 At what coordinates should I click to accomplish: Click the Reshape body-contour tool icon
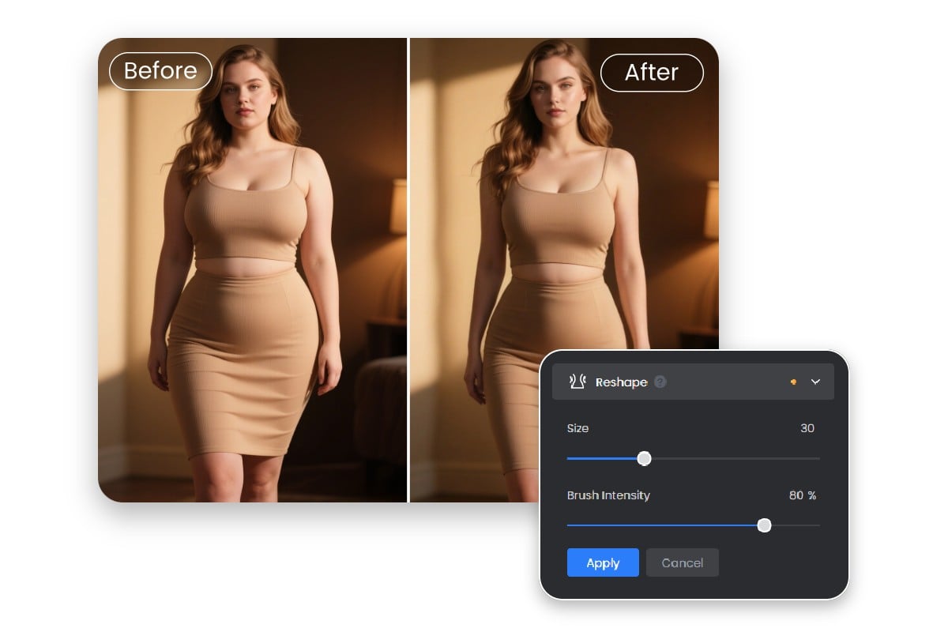577,382
